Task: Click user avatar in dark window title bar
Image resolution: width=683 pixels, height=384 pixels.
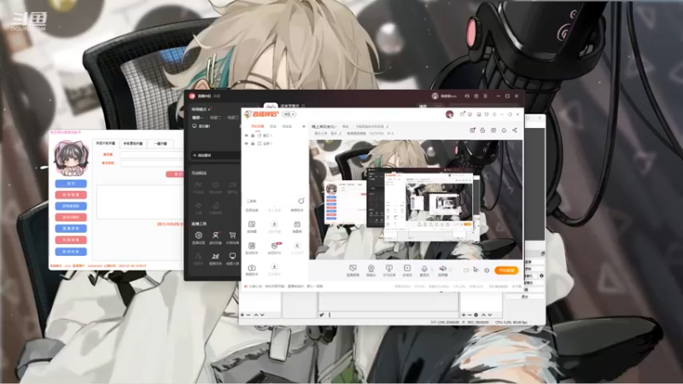Action: [435, 96]
